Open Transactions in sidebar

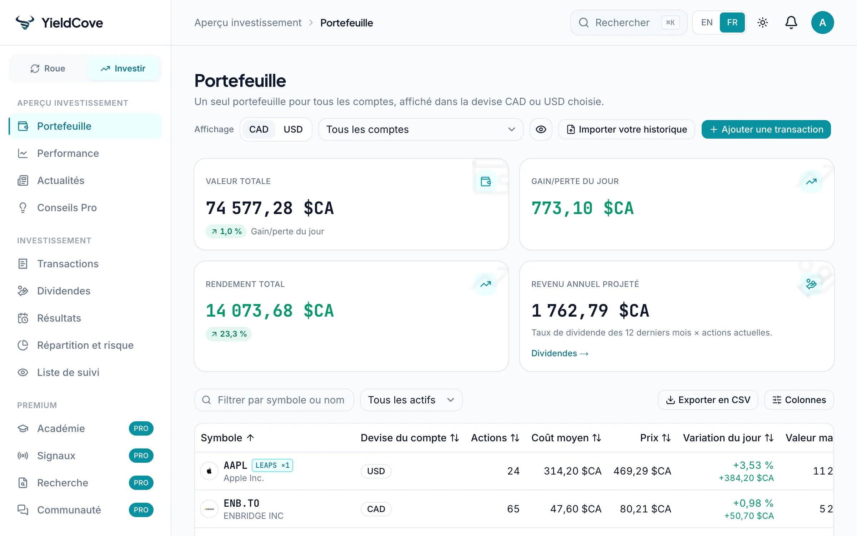(85, 264)
